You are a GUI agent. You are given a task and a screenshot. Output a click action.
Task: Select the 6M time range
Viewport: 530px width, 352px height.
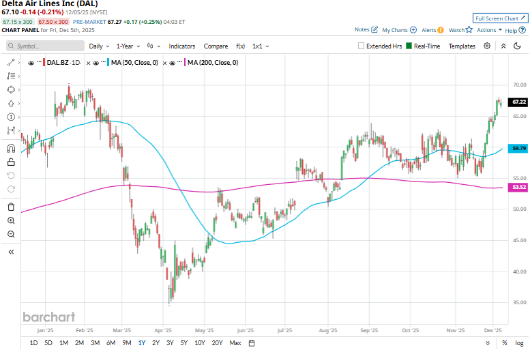[111, 342]
